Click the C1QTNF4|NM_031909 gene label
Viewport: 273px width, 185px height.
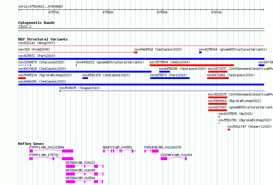pos(176,155)
